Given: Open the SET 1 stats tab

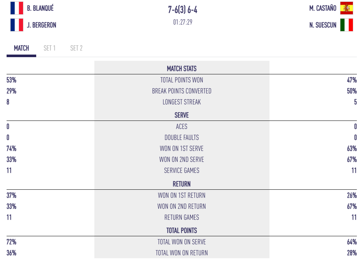Looking at the screenshot, I should pyautogui.click(x=49, y=48).
